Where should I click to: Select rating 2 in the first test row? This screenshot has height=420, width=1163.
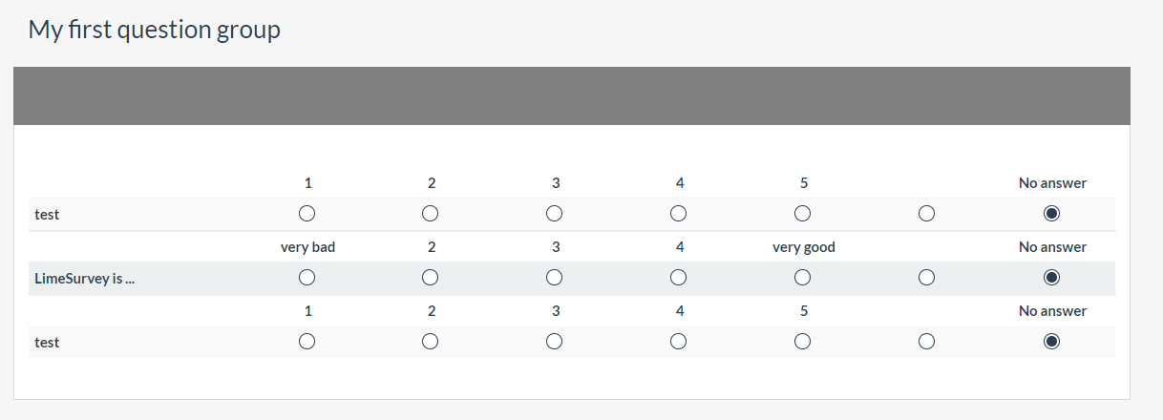431,213
